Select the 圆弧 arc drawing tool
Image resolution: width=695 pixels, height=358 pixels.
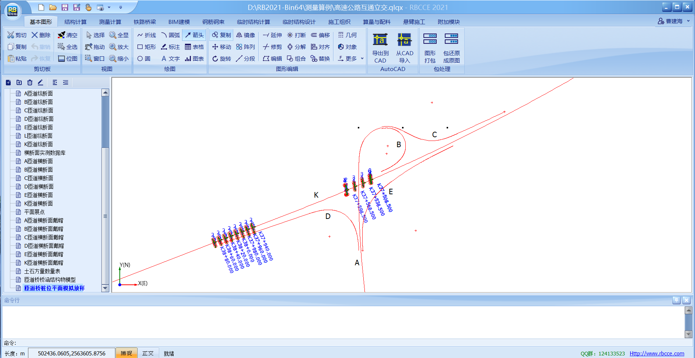pos(170,35)
